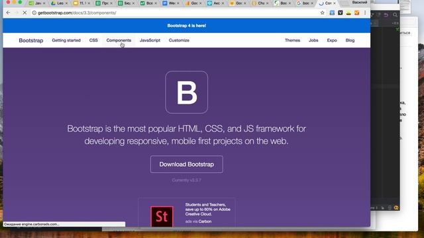Click the address bar URL field
Image resolution: width=424 pixels, height=238 pixels.
177,13
